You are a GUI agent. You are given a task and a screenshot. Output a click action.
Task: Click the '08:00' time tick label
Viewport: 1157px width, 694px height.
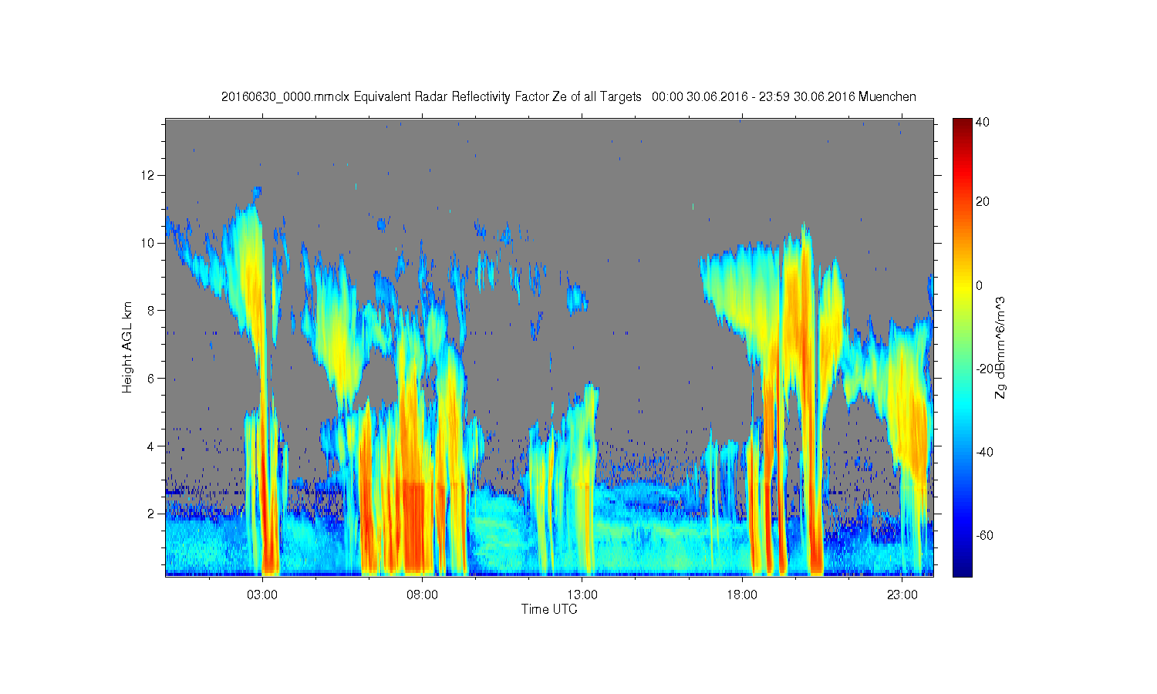point(423,595)
